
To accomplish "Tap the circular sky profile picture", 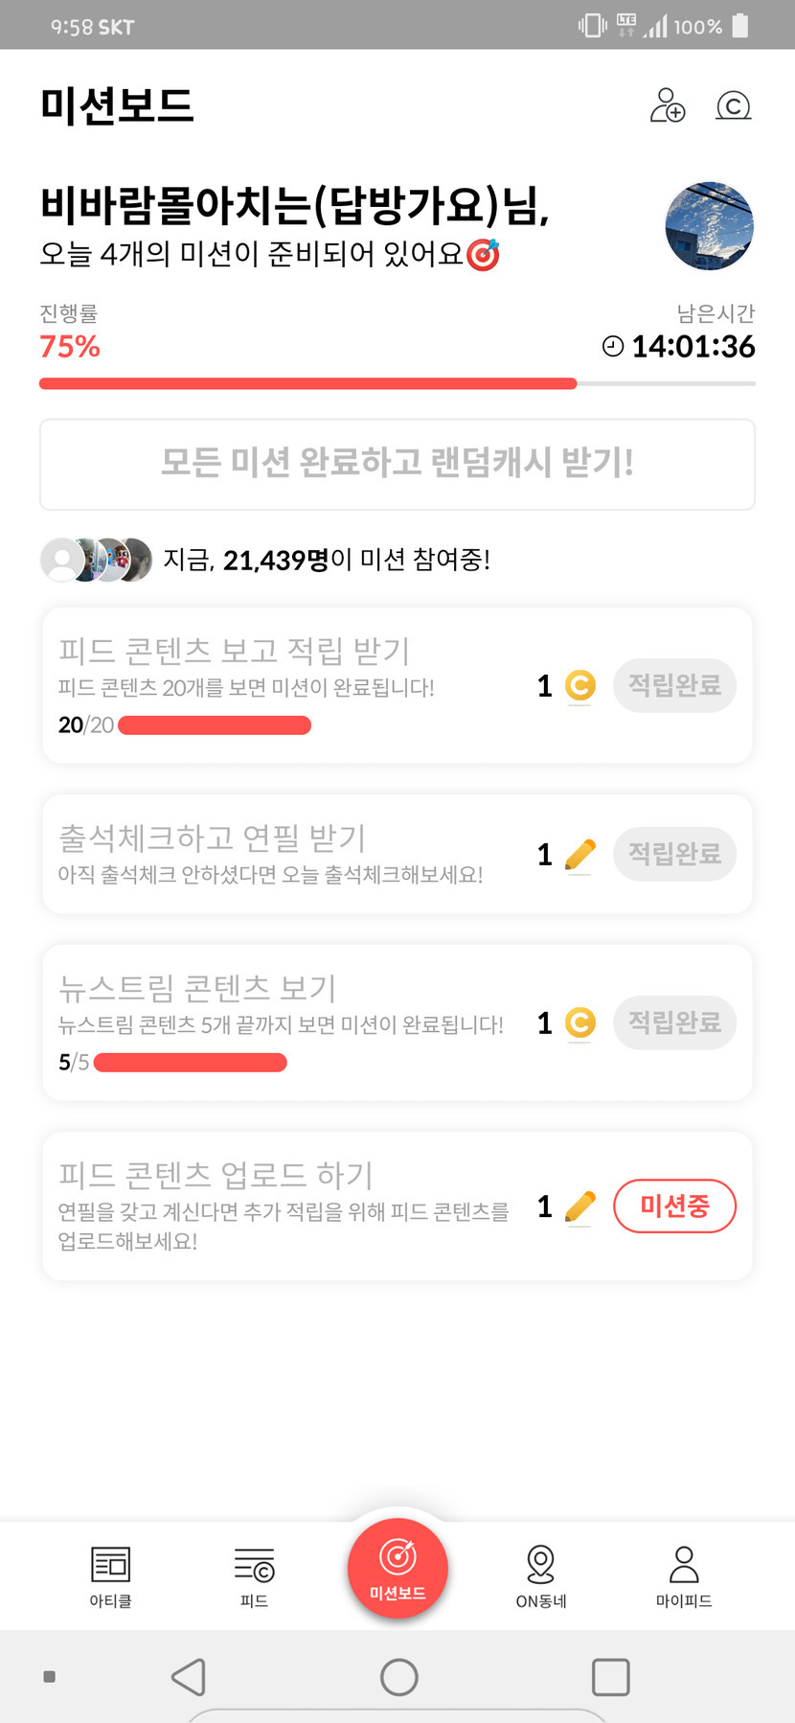I will click(x=709, y=227).
